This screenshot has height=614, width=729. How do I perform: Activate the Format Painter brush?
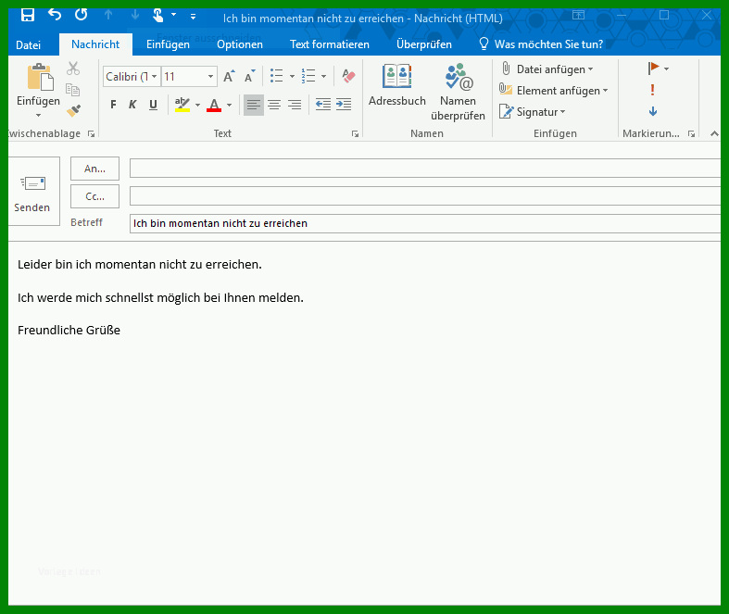click(x=73, y=110)
